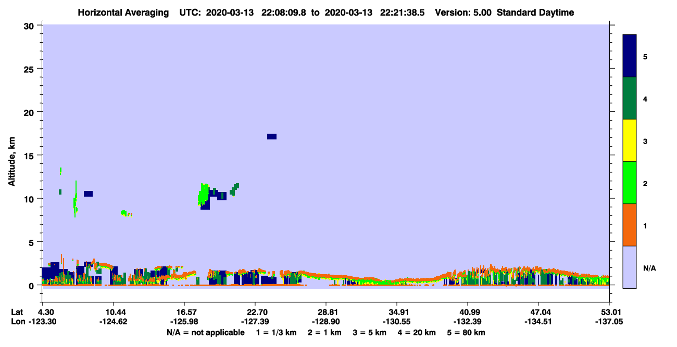Click the altitude tick label 20

tap(30, 112)
